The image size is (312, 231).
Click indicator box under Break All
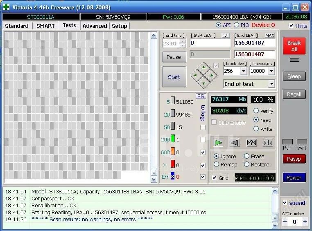(x=294, y=60)
